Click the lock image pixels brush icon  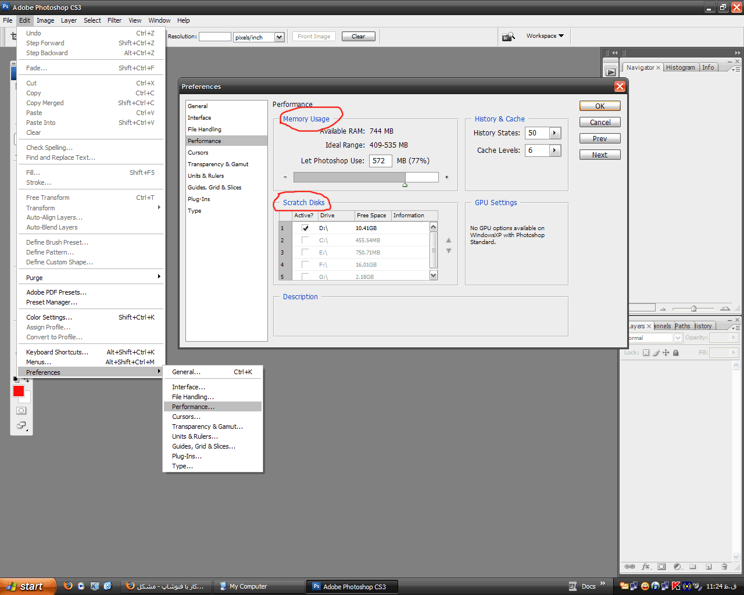(656, 353)
